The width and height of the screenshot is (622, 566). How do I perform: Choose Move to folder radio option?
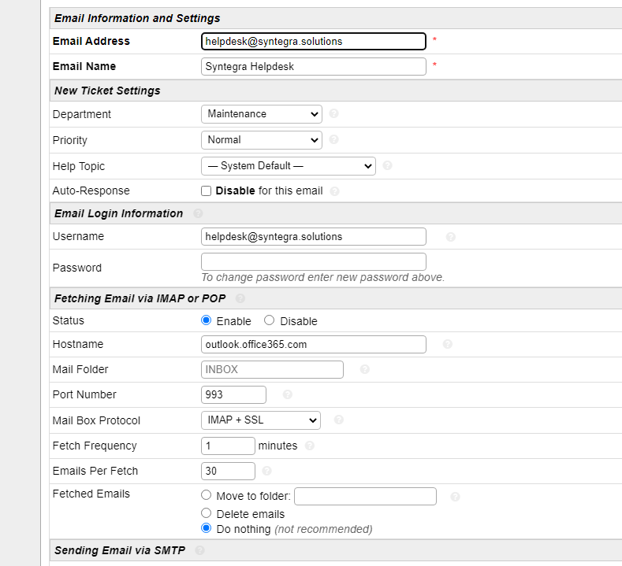pyautogui.click(x=207, y=495)
